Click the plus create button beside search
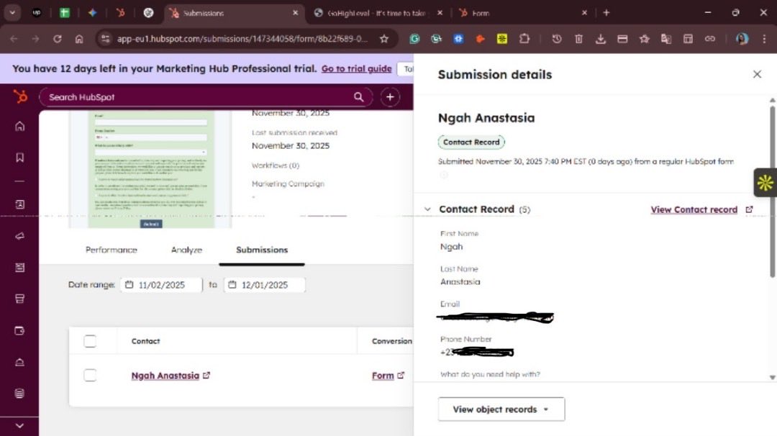The height and width of the screenshot is (436, 777). click(390, 97)
